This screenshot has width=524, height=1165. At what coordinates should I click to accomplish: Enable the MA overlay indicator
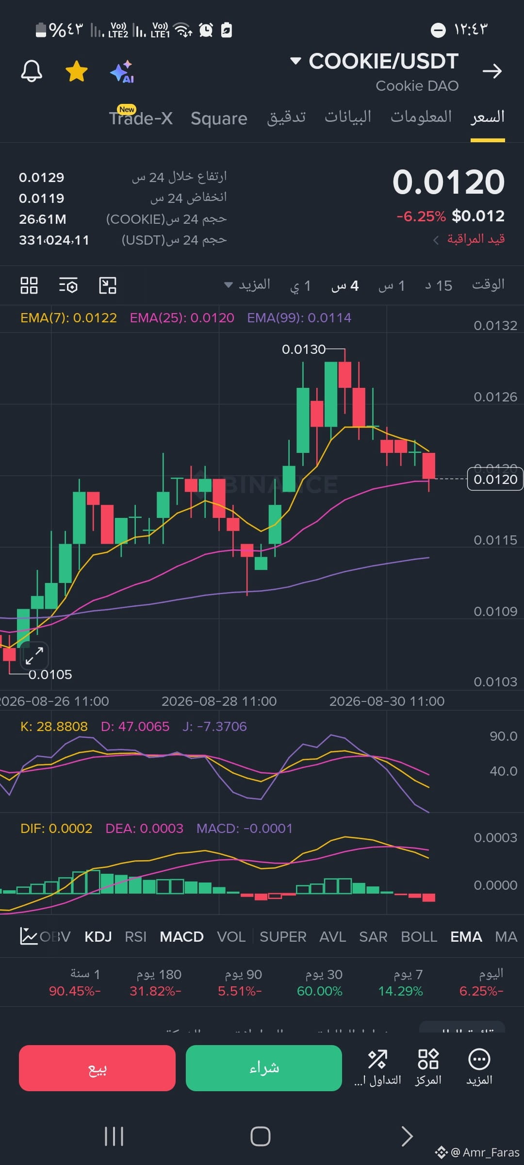click(506, 936)
